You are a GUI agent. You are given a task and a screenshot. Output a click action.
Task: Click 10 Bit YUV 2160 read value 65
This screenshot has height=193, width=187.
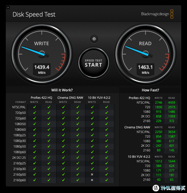(x=172, y=180)
